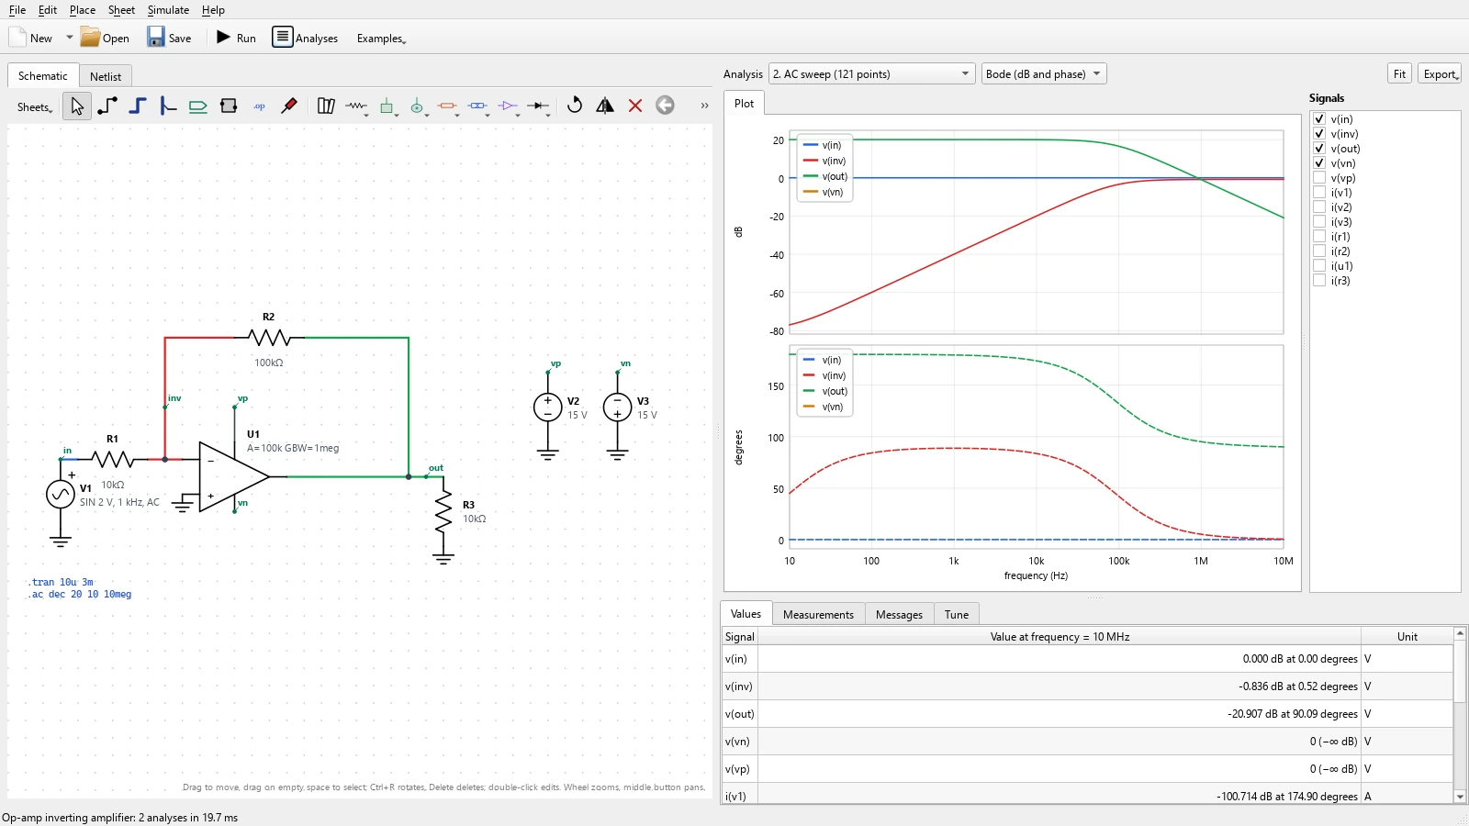1469x826 pixels.
Task: Select the pointer arrow tool
Action: [x=77, y=106]
